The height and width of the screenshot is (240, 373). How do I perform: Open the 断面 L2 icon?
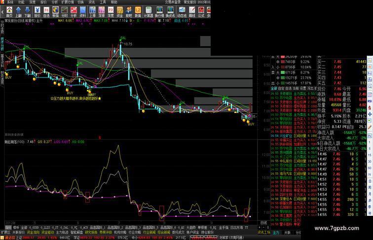click(x=138, y=12)
